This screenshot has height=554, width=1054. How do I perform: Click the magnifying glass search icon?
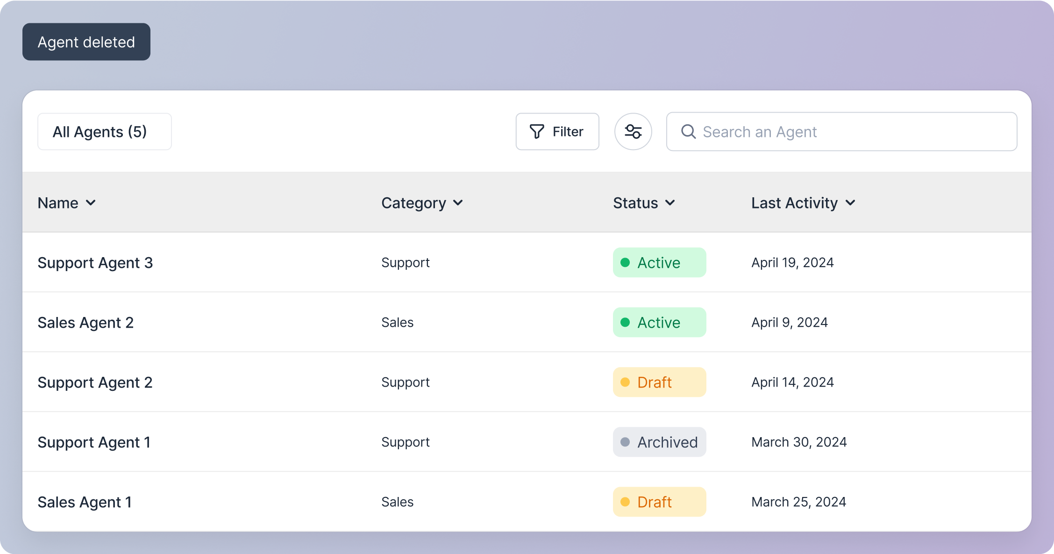point(688,132)
